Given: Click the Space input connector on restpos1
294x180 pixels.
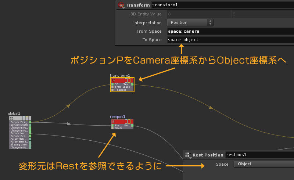Looking at the screenshot, I should 112,128.
